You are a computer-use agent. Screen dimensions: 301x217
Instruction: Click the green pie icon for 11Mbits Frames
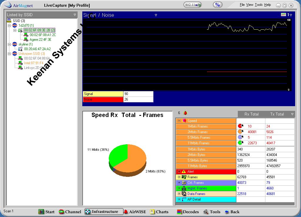tap(240, 143)
